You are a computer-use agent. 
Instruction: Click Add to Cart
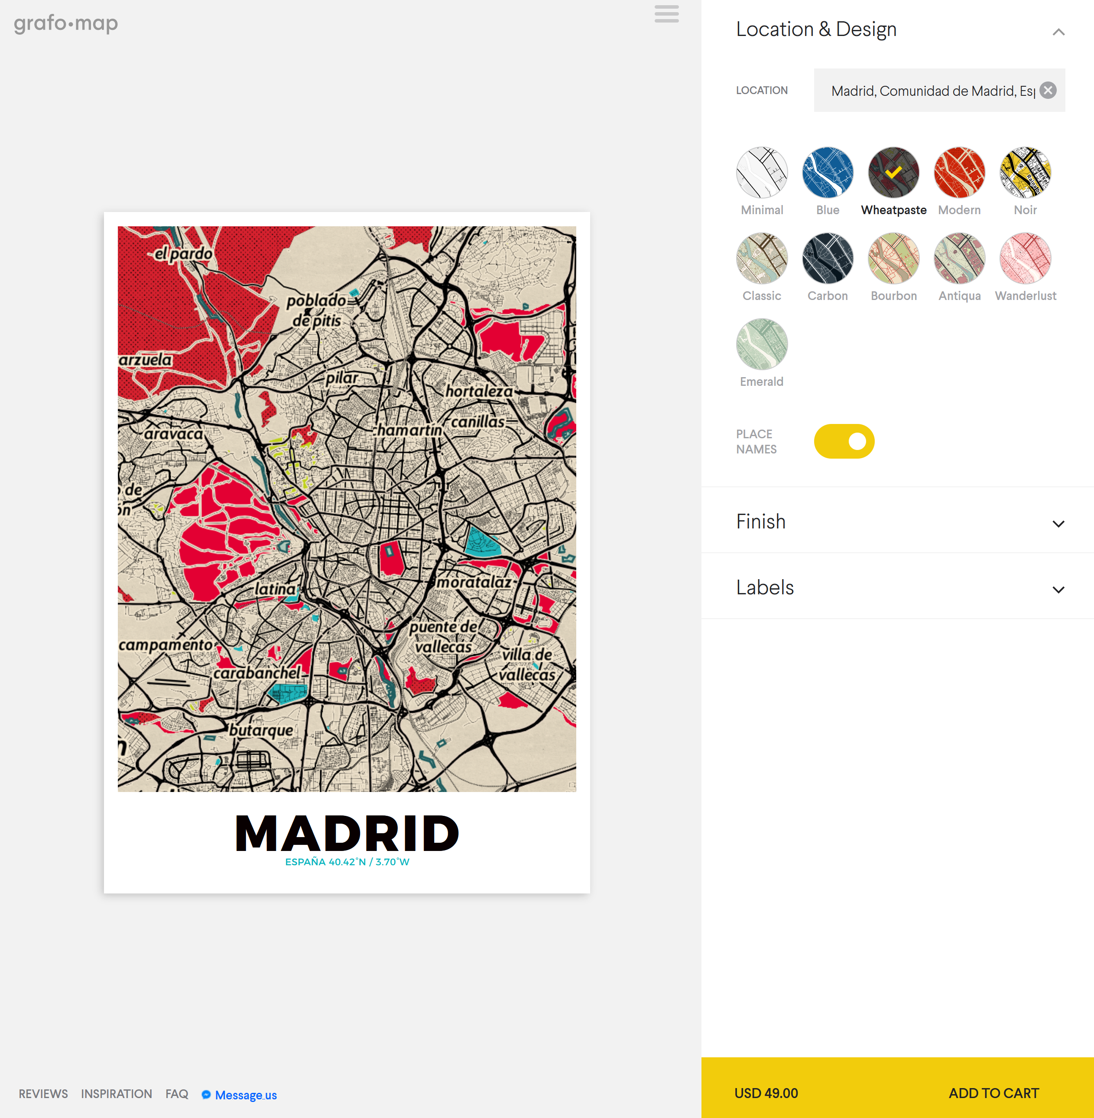click(993, 1093)
